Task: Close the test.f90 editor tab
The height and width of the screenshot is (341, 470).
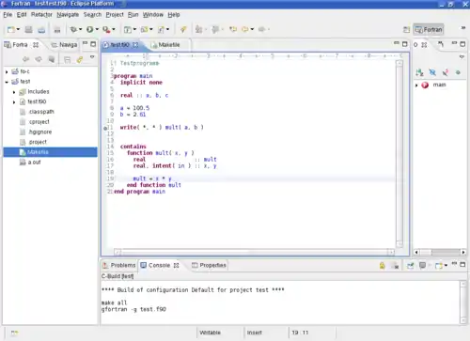Action: pos(135,45)
